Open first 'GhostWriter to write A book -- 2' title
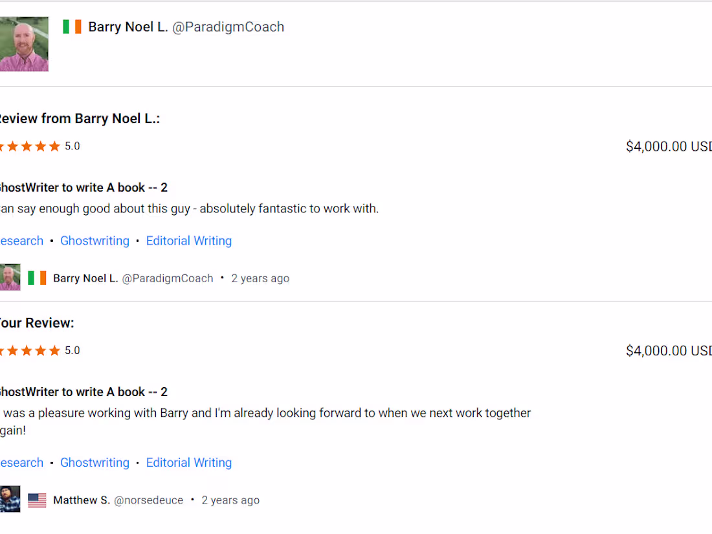Image resolution: width=712 pixels, height=534 pixels. [x=83, y=188]
